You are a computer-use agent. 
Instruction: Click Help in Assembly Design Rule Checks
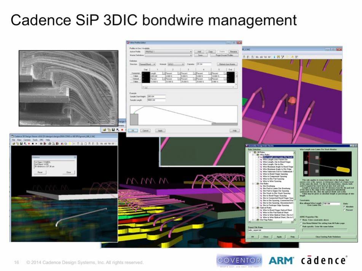coord(292,237)
